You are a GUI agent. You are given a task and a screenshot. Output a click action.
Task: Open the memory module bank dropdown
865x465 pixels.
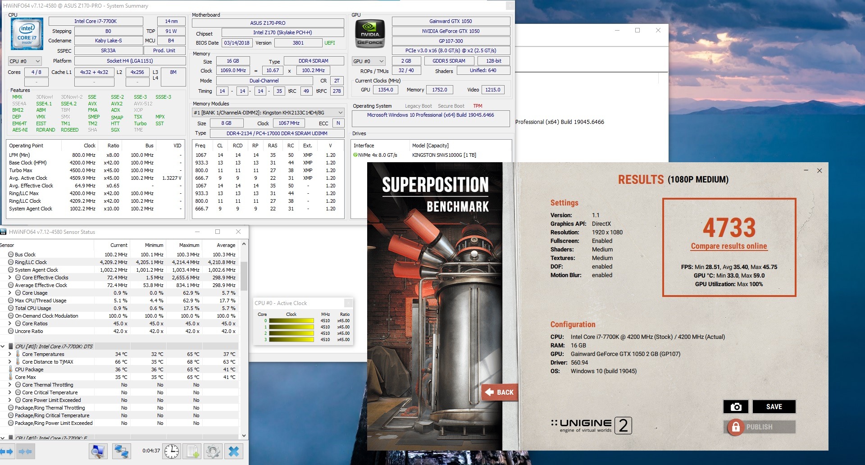[268, 113]
